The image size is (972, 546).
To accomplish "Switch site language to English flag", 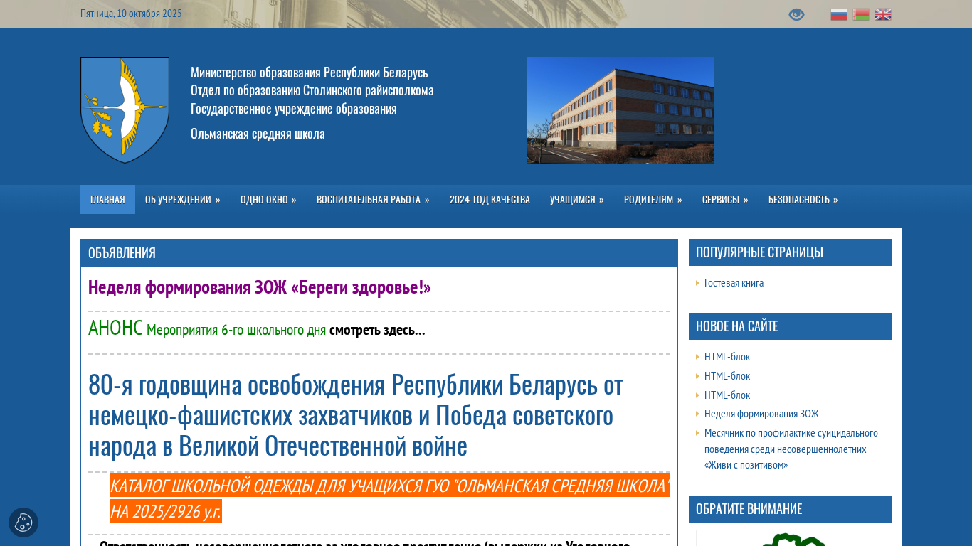I will pyautogui.click(x=883, y=14).
